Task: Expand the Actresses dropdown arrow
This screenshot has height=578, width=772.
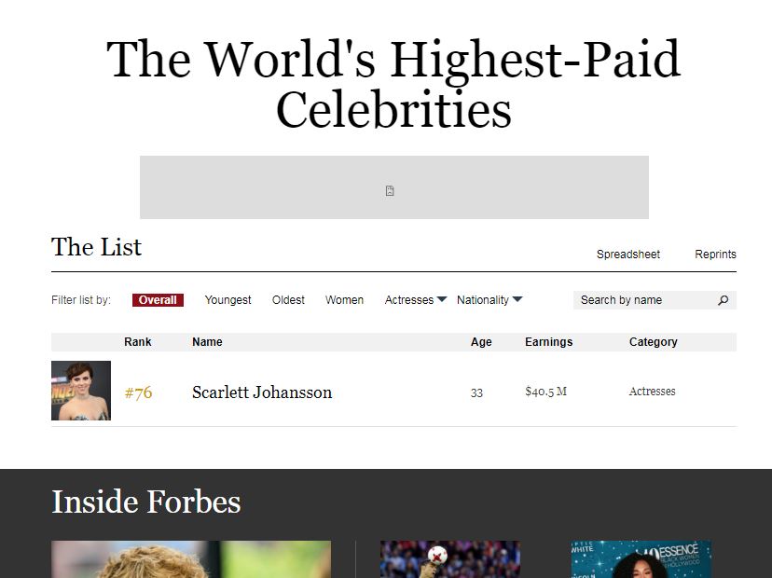Action: (442, 299)
